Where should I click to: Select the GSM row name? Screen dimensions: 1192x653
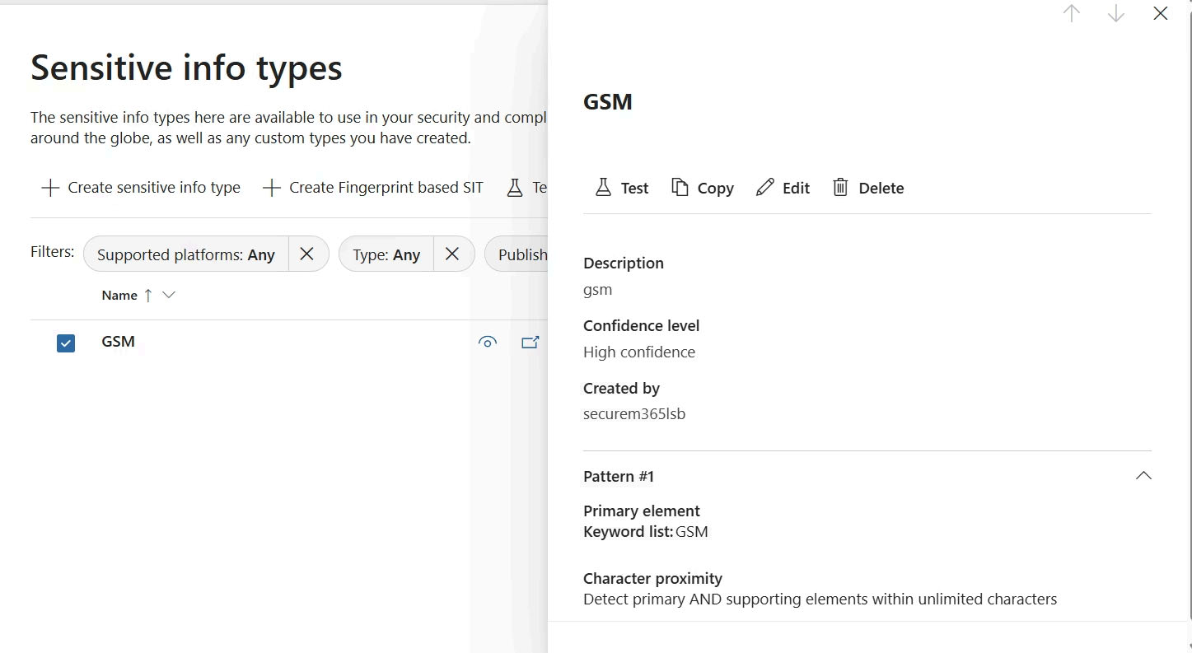(x=118, y=342)
